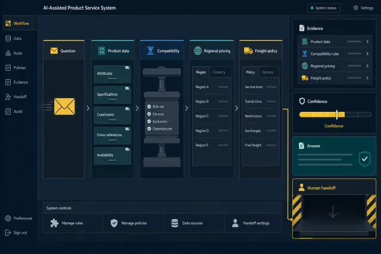Expand Product data evidence row chevron
The image size is (381, 254).
point(367,42)
